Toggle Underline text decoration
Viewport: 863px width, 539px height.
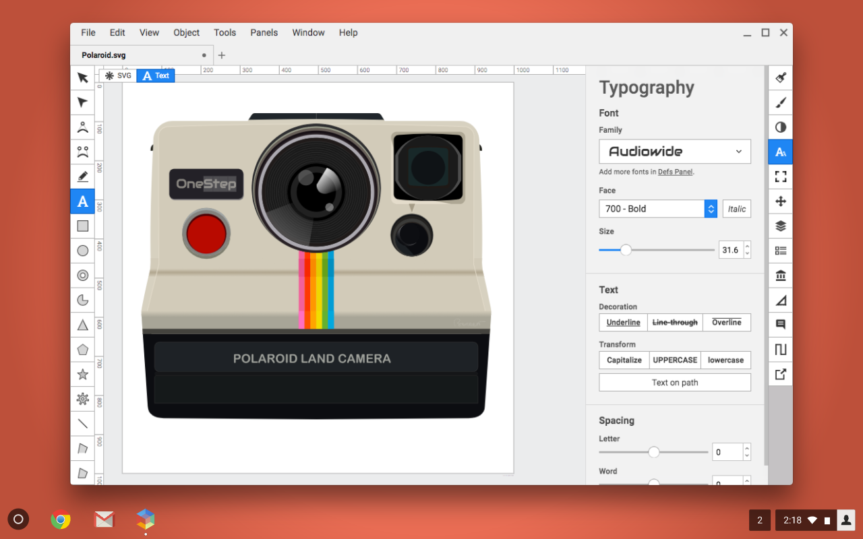[623, 323]
